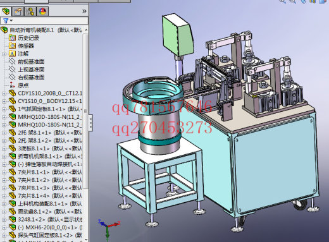This screenshot has height=242, width=329.
Task: Select the 7夹片8.1<4> part icon
Action: (12, 196)
